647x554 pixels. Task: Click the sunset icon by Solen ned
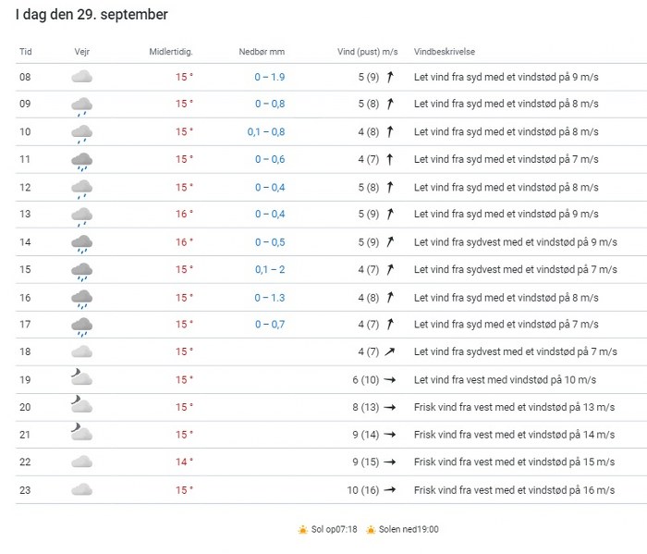click(371, 530)
